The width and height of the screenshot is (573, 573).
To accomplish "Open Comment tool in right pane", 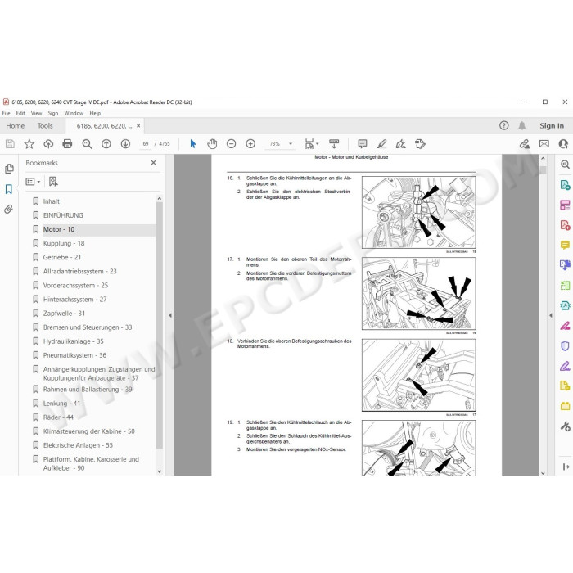I will point(565,245).
